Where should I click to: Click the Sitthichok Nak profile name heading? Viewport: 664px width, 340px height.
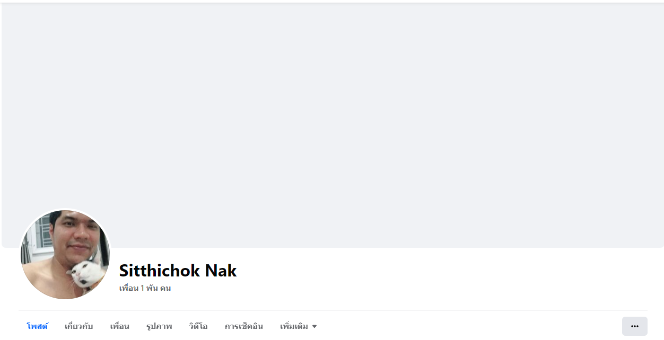(x=178, y=271)
